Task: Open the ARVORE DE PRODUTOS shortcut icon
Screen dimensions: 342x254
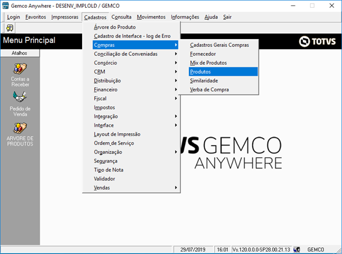Action: click(x=20, y=128)
